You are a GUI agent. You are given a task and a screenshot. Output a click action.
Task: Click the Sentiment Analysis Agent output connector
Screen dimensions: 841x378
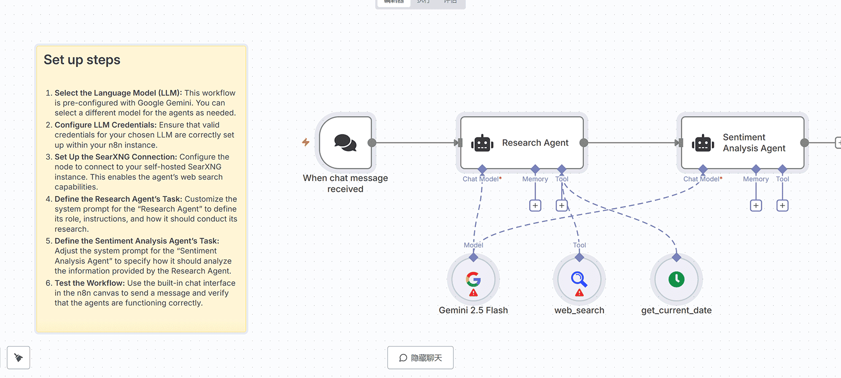804,143
